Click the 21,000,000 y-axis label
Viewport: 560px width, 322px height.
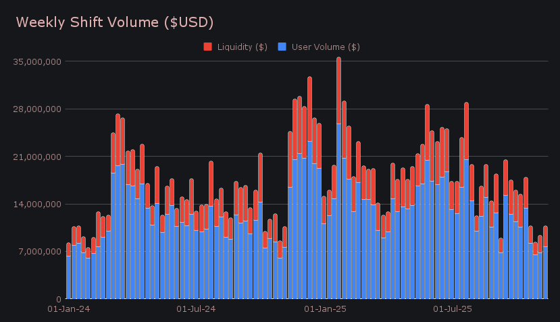tap(37, 157)
